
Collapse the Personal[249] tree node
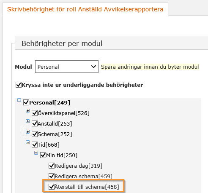pyautogui.click(x=19, y=100)
